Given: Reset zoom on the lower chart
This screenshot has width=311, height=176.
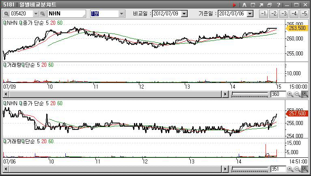Looking at the screenshot, I should pos(305,168).
